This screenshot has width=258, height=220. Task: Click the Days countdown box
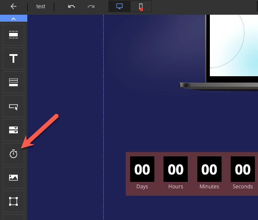coord(142,169)
